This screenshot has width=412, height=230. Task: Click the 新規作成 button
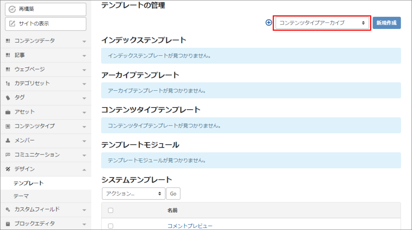click(x=387, y=23)
